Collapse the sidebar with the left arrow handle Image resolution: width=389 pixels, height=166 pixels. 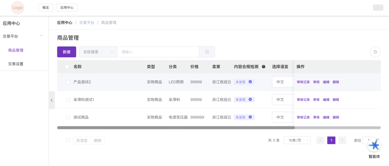52,100
